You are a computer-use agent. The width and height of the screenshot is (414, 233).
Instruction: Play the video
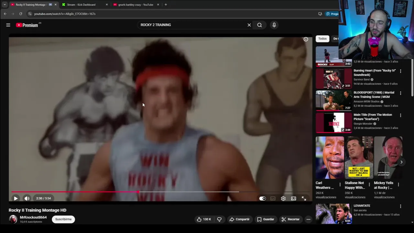tap(16, 198)
